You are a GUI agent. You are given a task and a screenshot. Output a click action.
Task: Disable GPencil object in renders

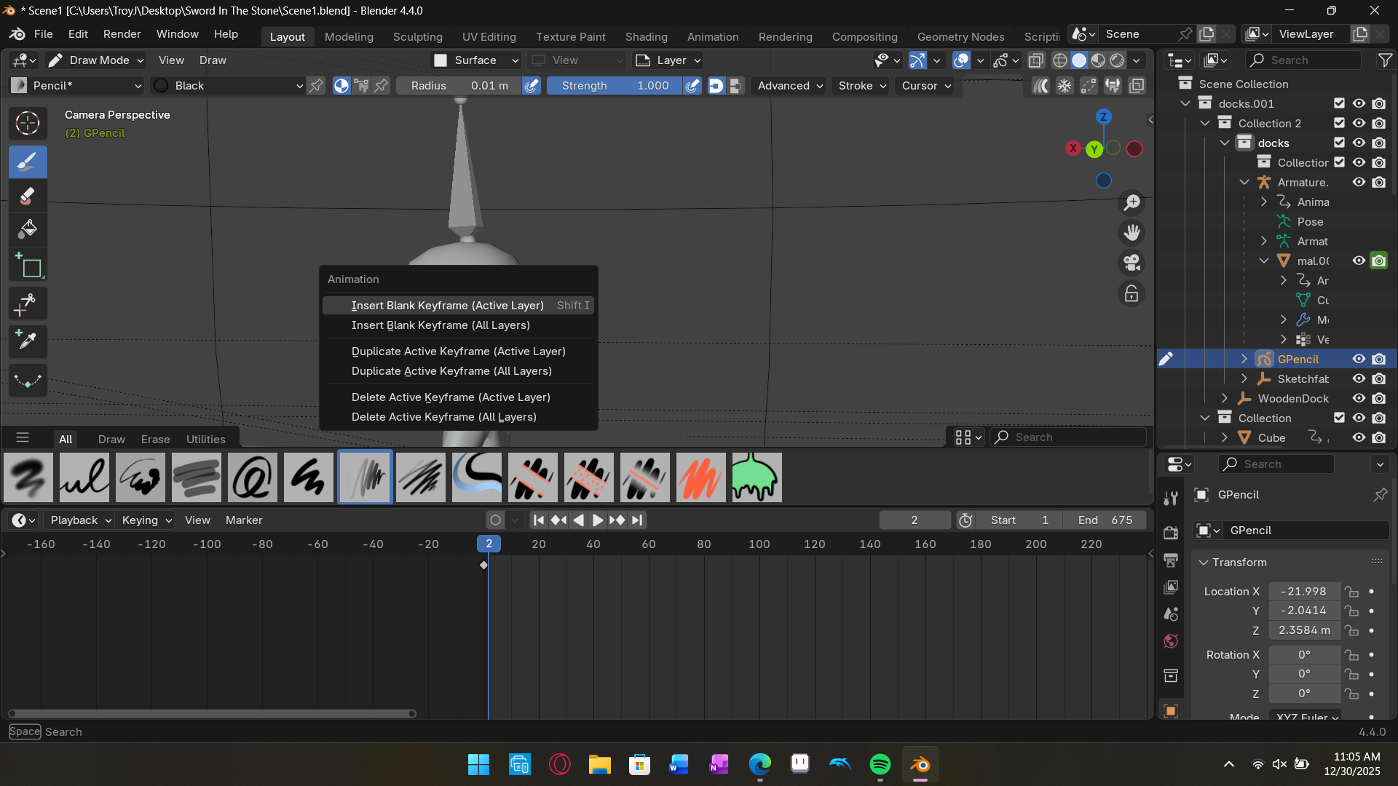[1379, 359]
